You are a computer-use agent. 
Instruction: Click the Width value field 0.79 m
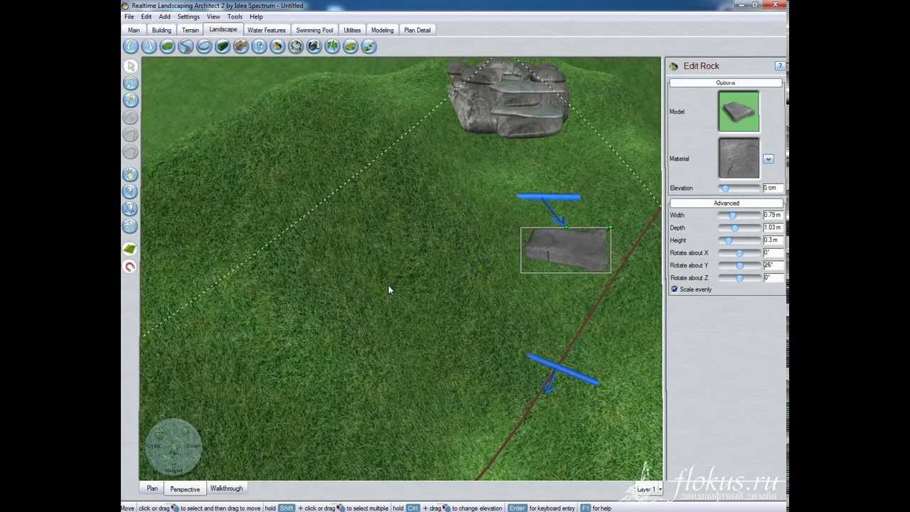pos(773,215)
